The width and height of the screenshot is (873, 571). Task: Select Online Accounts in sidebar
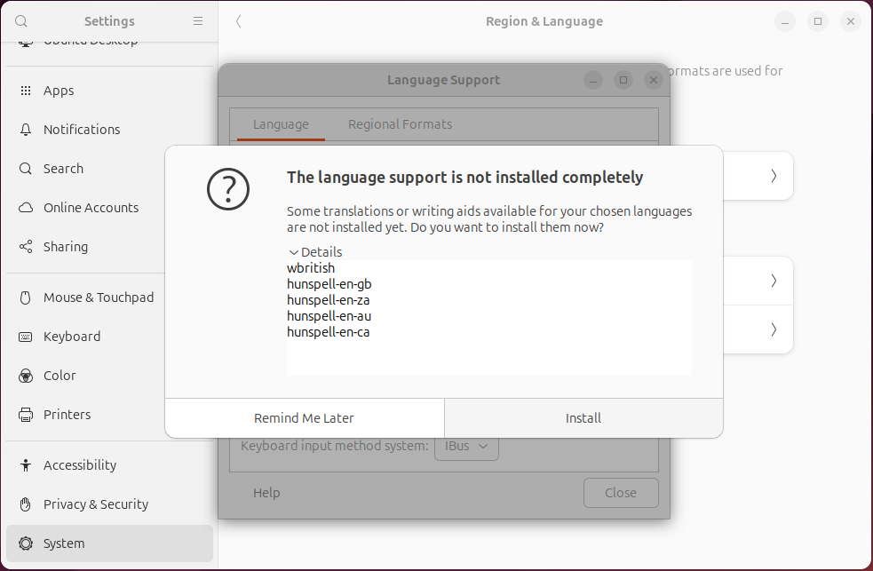(110, 208)
